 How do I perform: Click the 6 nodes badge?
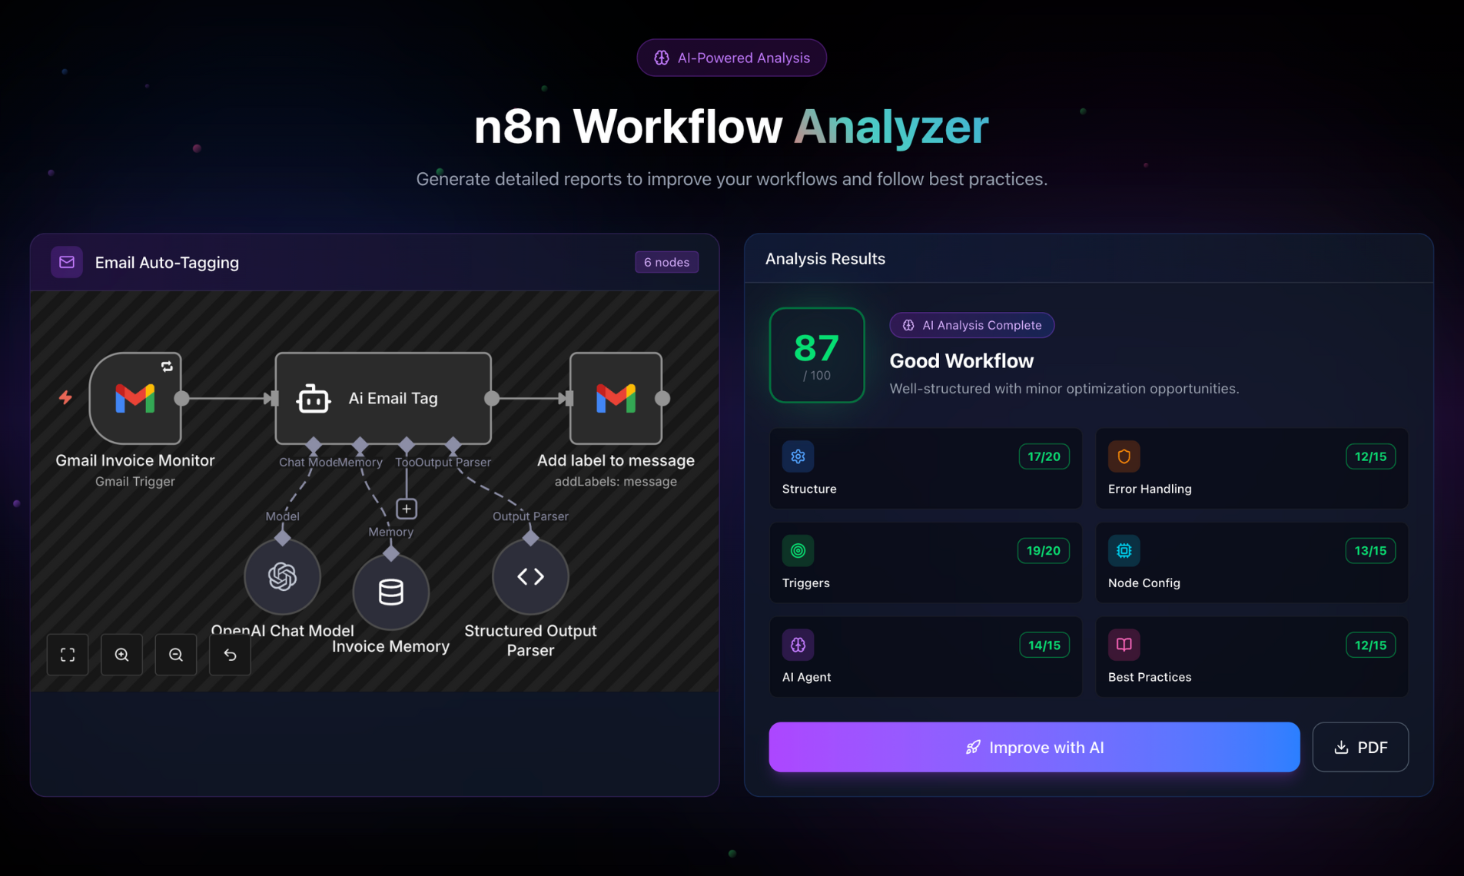pos(666,261)
